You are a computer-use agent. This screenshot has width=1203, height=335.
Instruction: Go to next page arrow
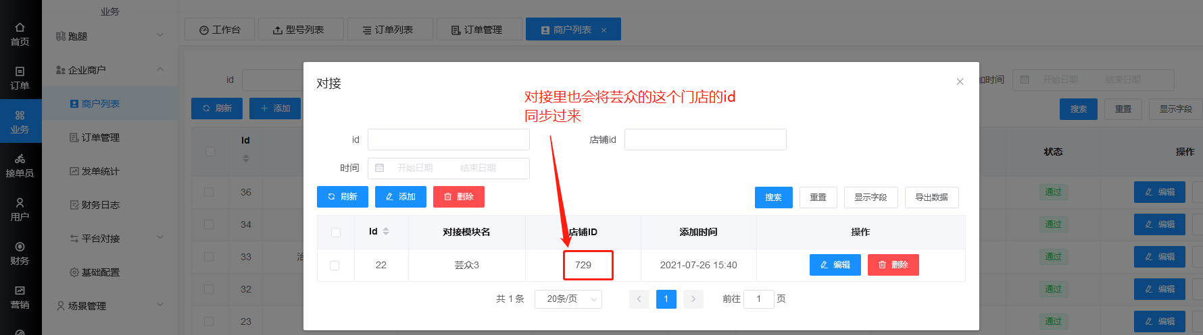point(693,299)
